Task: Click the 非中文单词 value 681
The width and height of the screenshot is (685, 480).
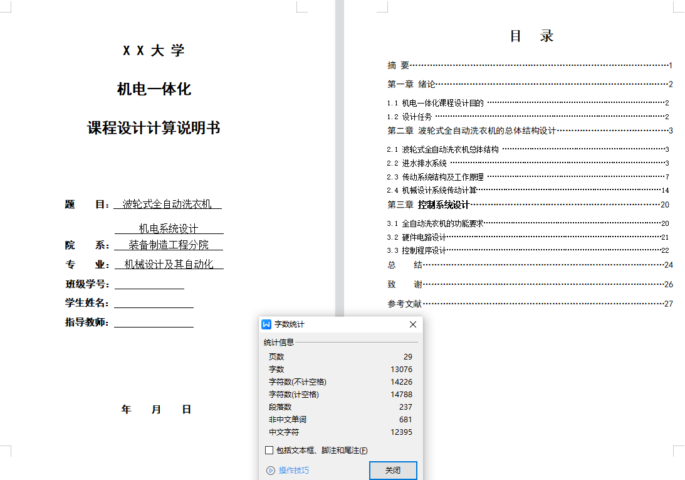Action: coord(405,420)
